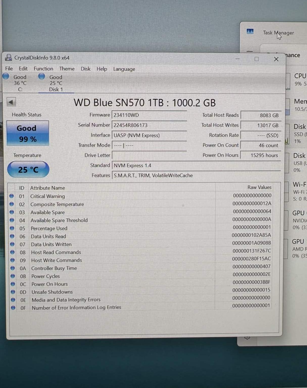Select the Data Units Written row
This screenshot has height=388, width=307.
click(x=140, y=244)
